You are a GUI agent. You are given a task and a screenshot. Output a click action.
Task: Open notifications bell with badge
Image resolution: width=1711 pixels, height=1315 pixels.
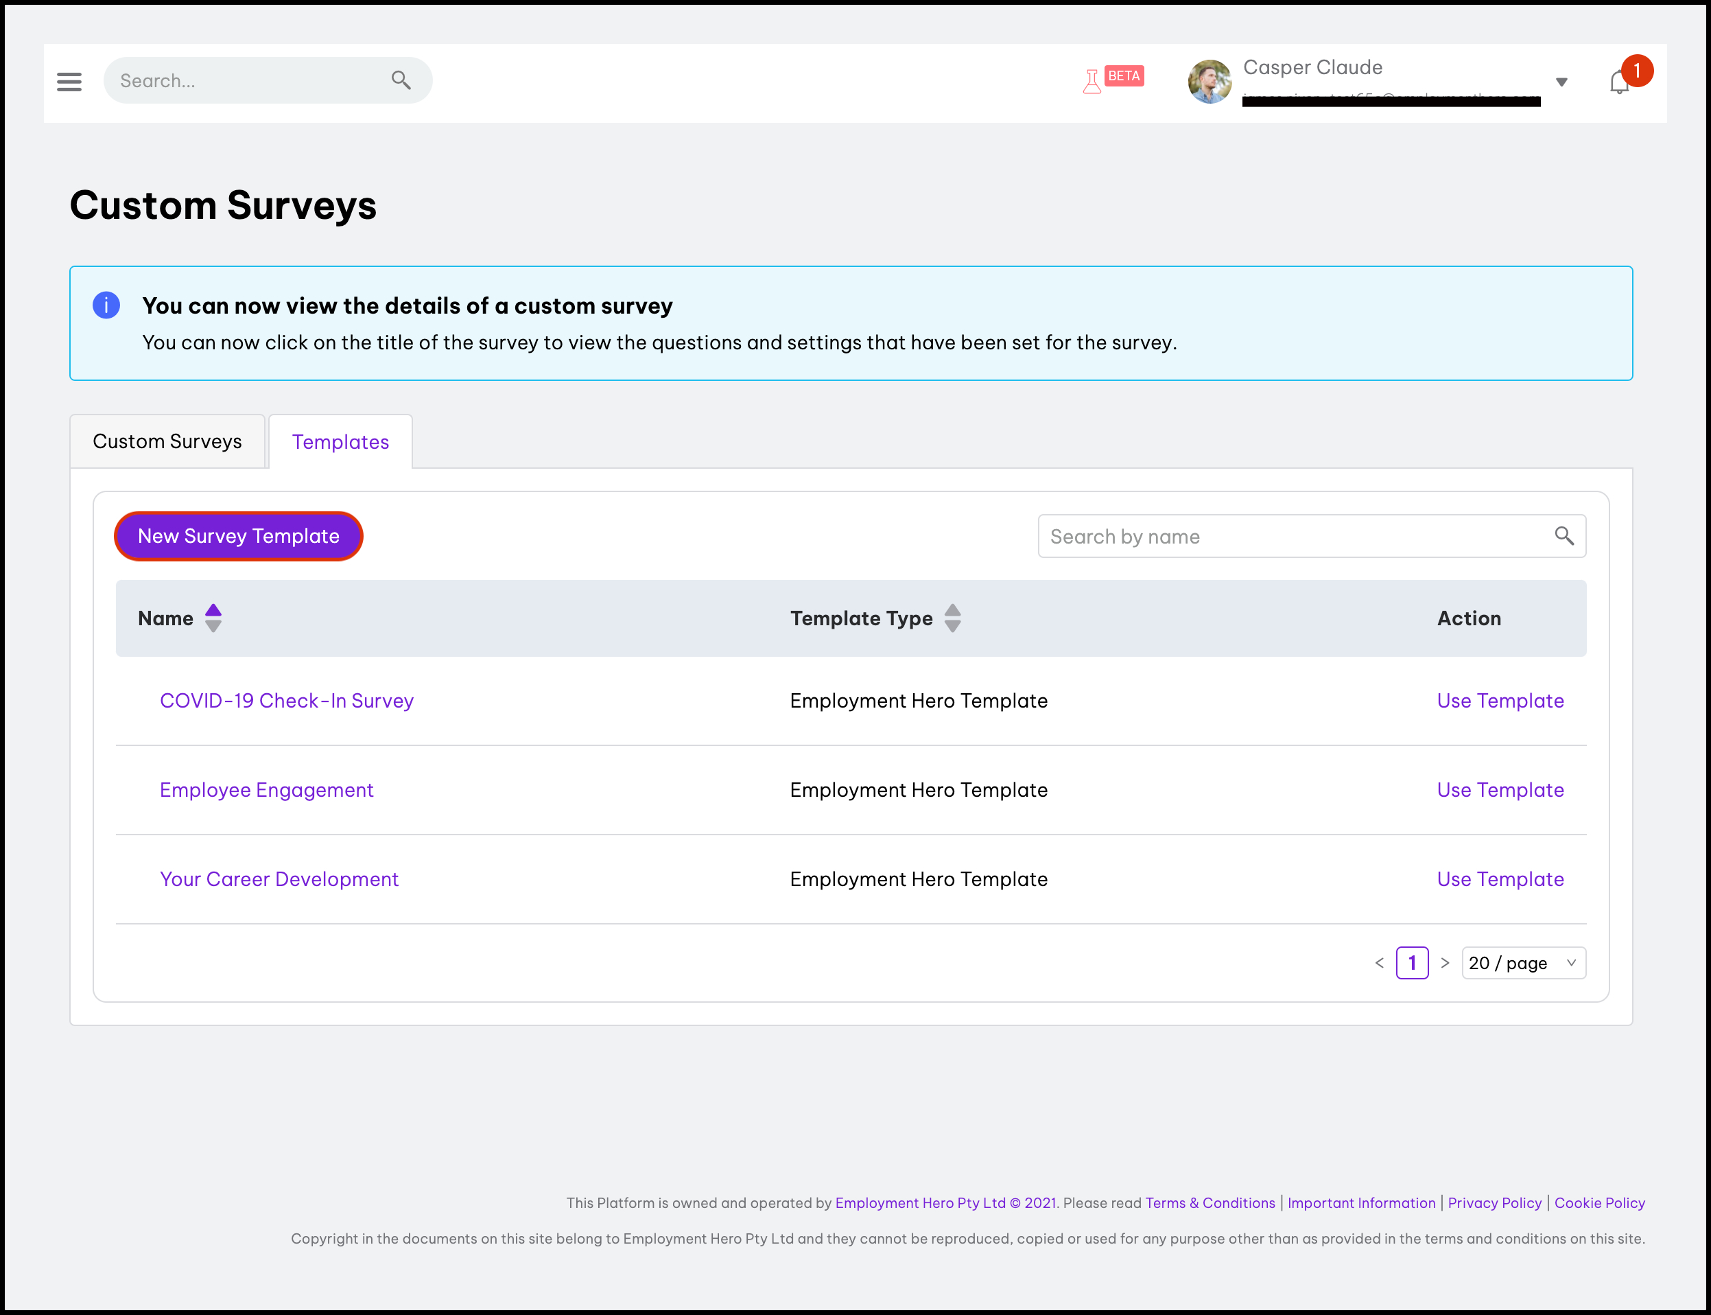click(x=1620, y=82)
